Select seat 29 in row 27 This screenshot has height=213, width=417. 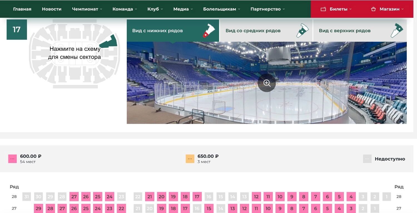click(39, 208)
